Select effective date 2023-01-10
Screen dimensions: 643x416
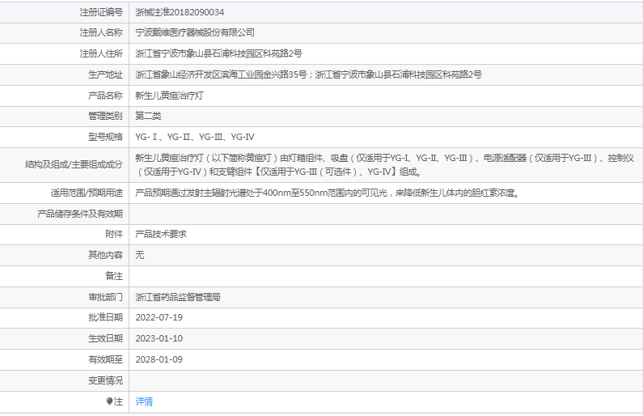(159, 338)
